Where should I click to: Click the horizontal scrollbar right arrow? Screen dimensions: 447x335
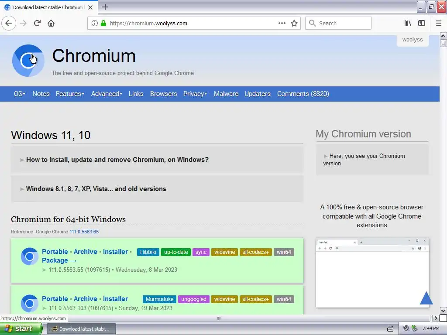[x=435, y=318]
